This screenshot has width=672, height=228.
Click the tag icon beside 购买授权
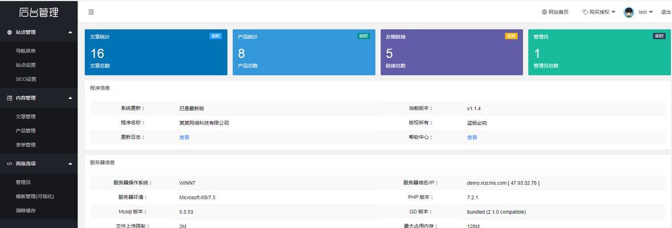tap(585, 12)
